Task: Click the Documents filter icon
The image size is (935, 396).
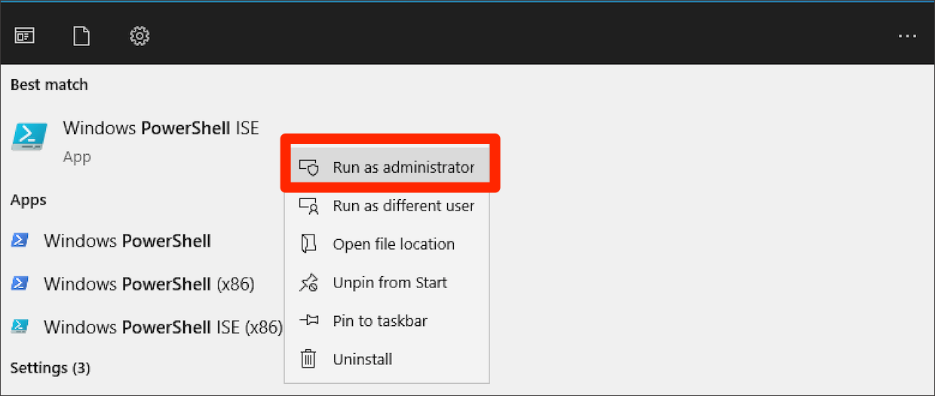Action: click(81, 36)
